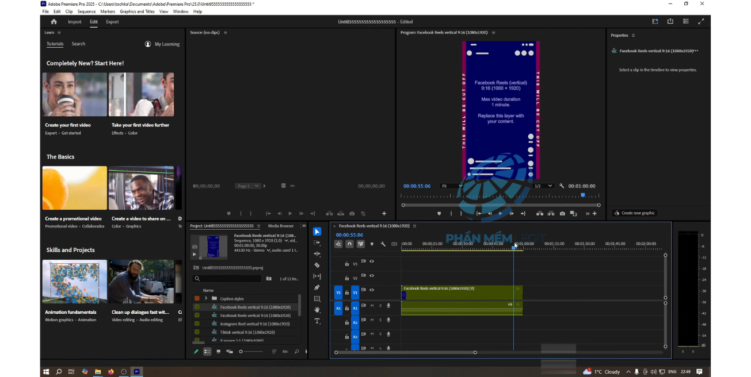Select the Slip tool

[317, 276]
